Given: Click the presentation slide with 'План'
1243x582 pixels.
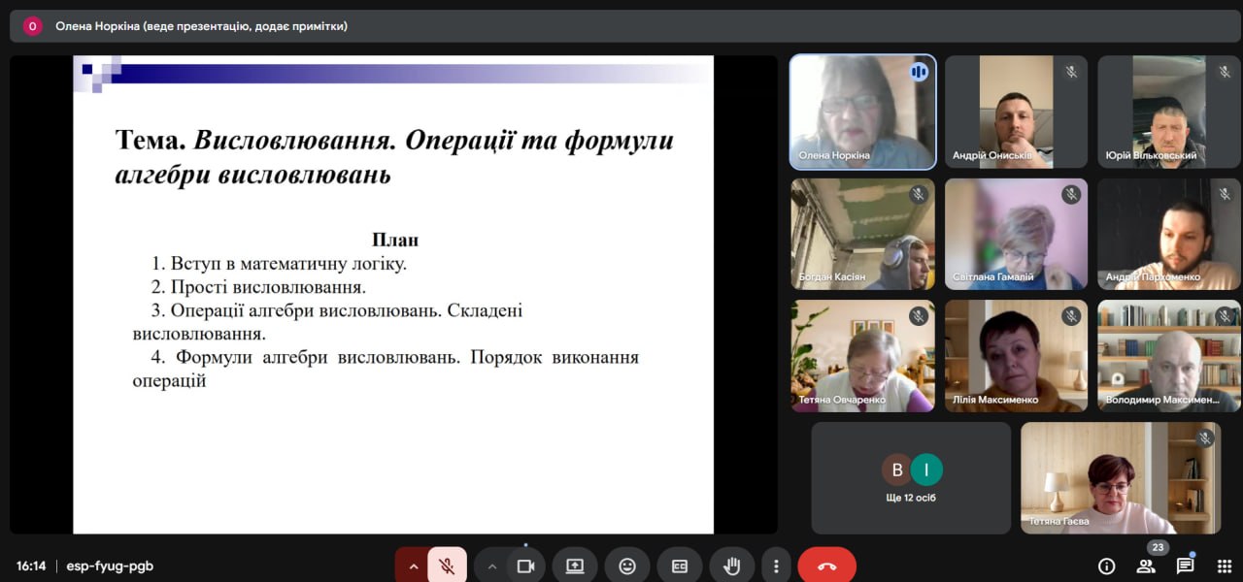Looking at the screenshot, I should click(x=393, y=294).
